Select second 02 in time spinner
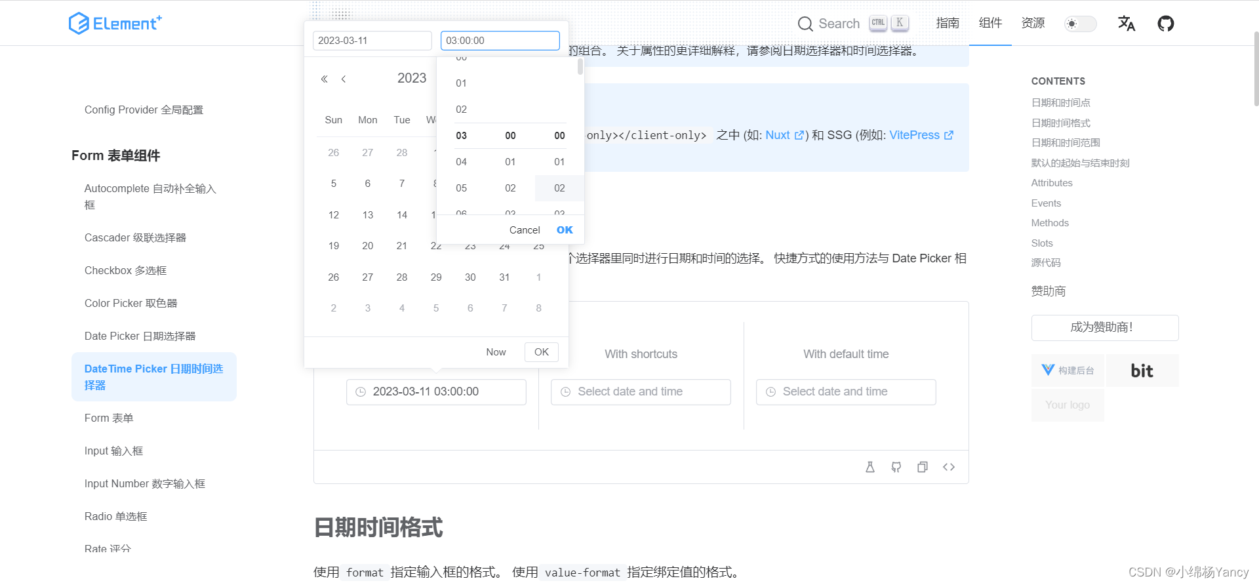 click(x=559, y=188)
